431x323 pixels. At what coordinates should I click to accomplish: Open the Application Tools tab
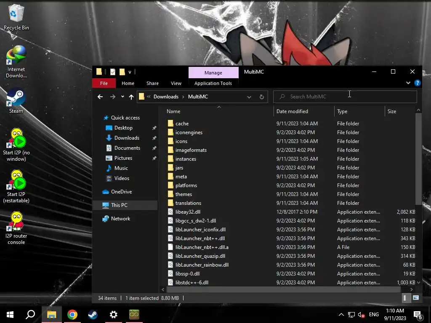click(213, 83)
